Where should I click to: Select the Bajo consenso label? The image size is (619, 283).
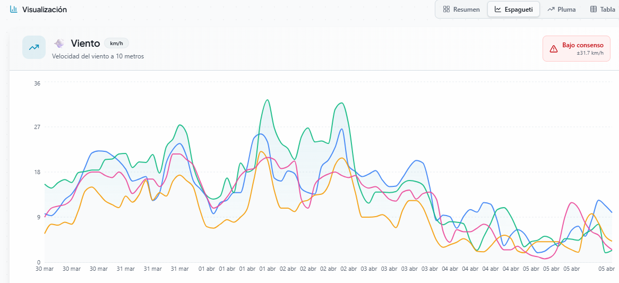pyautogui.click(x=582, y=45)
